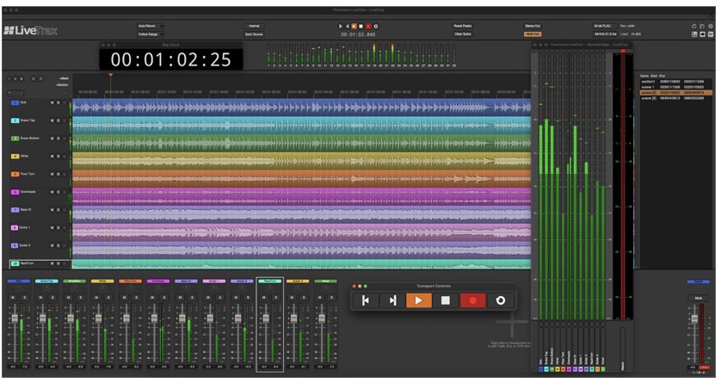
Task: Select the last scene row in the locations list
Action: [x=676, y=98]
